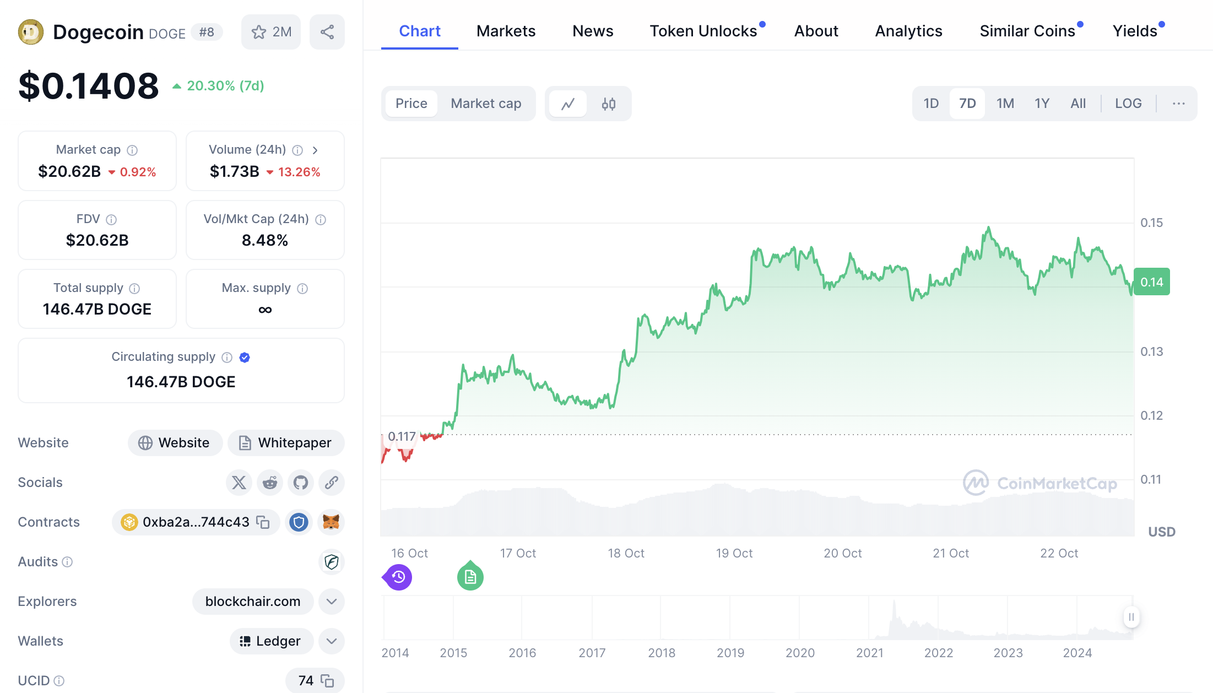Click the blue shield contract icon

(299, 522)
